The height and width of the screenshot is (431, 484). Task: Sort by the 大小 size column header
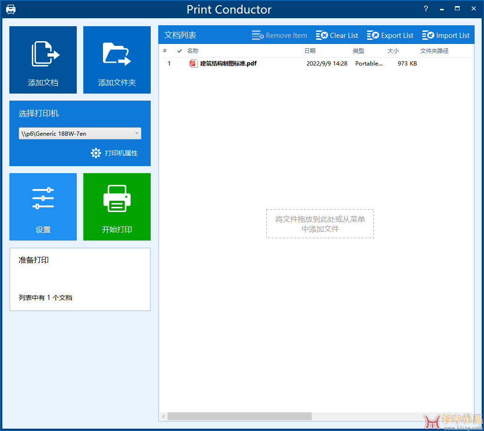(x=402, y=51)
